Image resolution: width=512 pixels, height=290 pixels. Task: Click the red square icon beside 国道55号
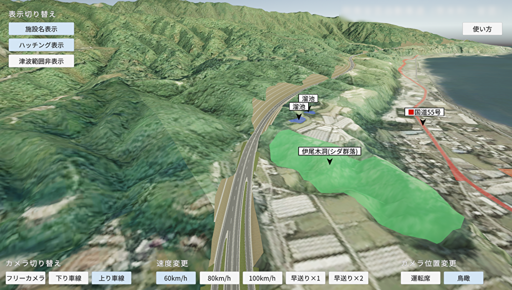(411, 112)
